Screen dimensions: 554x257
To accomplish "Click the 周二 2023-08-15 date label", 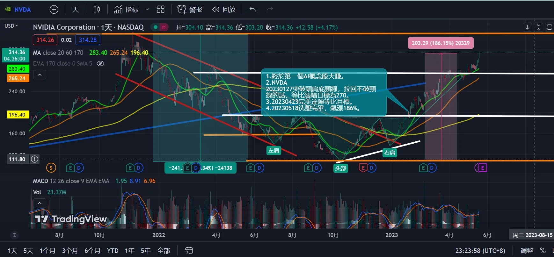I will click(x=532, y=235).
